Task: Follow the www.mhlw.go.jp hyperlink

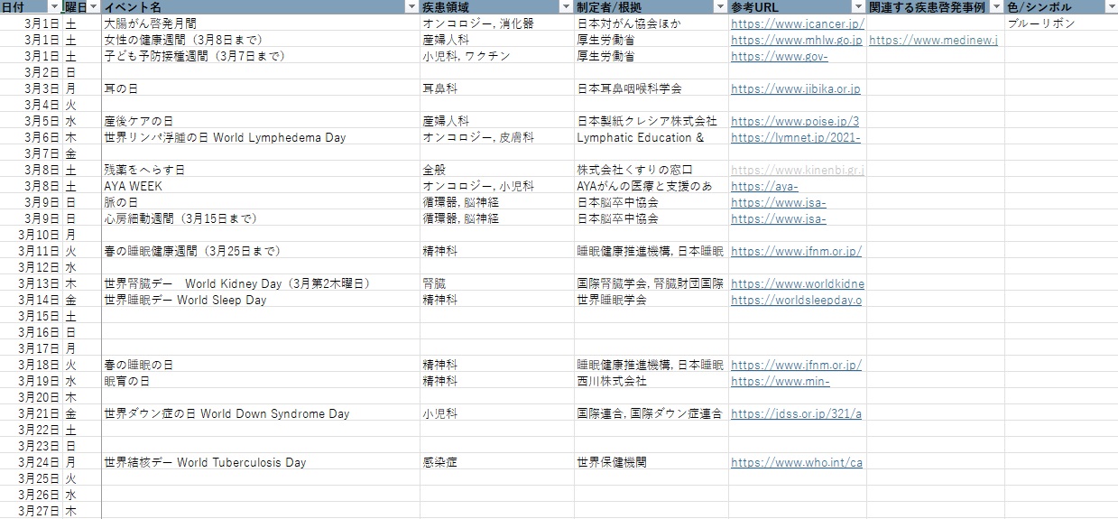Action: 796,40
